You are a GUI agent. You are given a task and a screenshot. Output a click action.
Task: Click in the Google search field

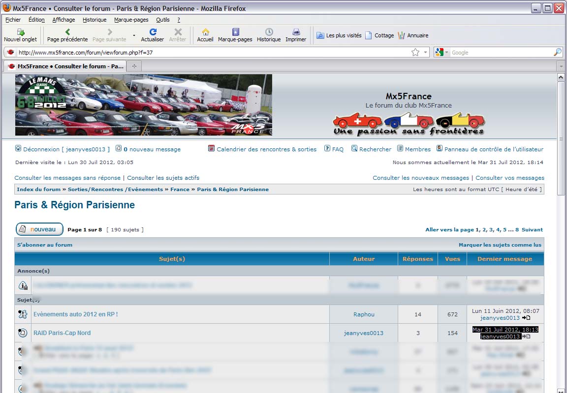tap(501, 53)
